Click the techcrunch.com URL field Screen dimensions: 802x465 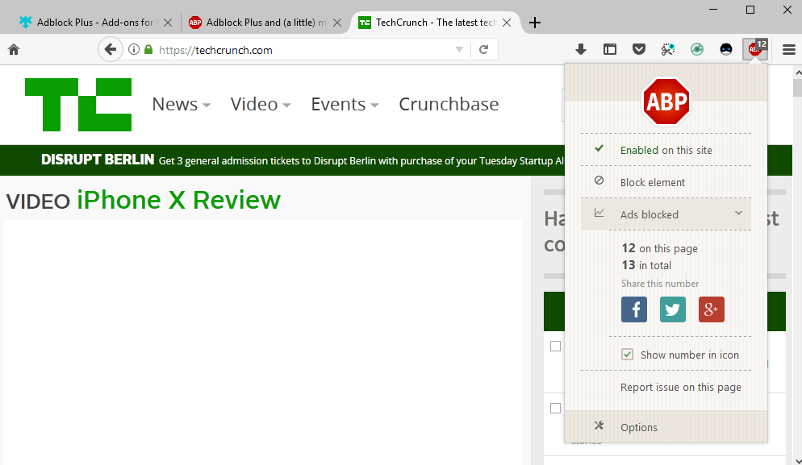point(304,50)
